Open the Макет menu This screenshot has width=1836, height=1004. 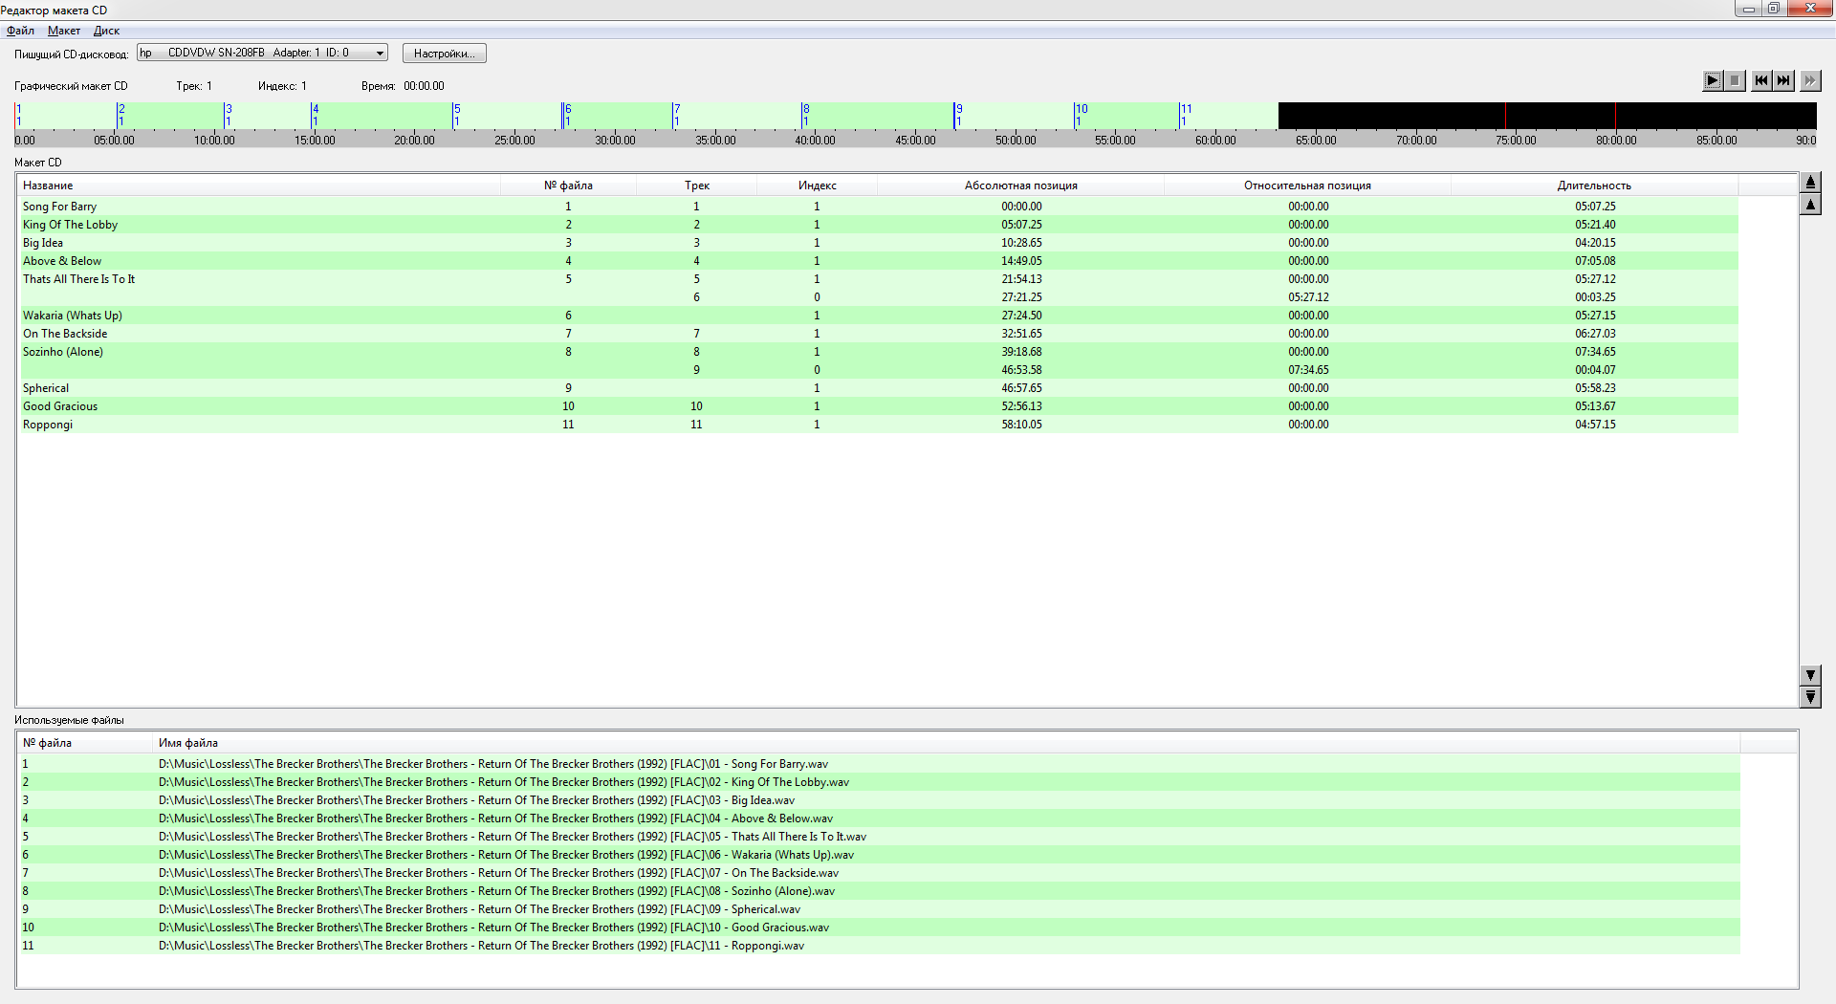coord(64,31)
